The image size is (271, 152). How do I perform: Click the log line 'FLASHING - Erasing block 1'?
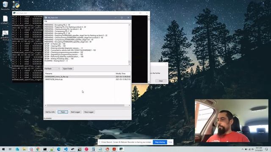tap(56, 61)
